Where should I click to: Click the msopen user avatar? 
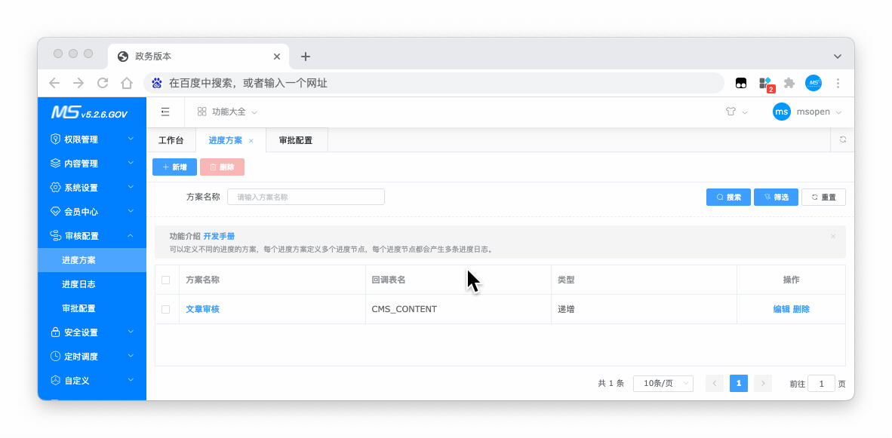tap(782, 112)
